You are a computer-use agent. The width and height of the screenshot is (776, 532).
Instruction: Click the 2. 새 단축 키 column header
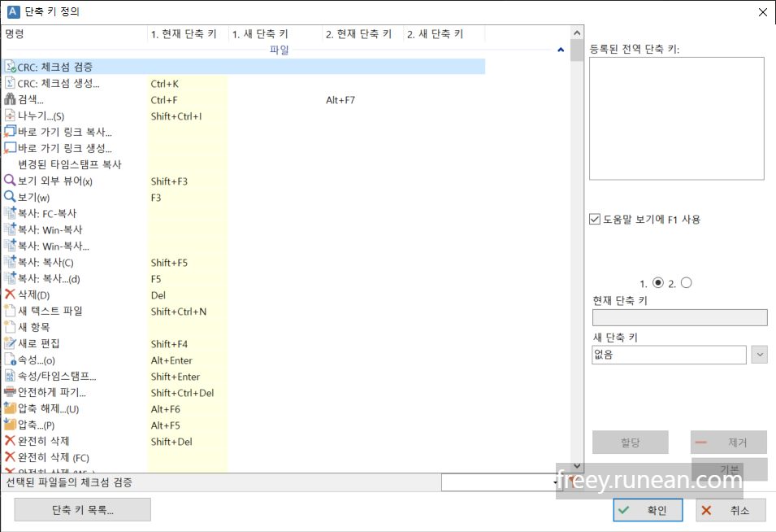[444, 33]
